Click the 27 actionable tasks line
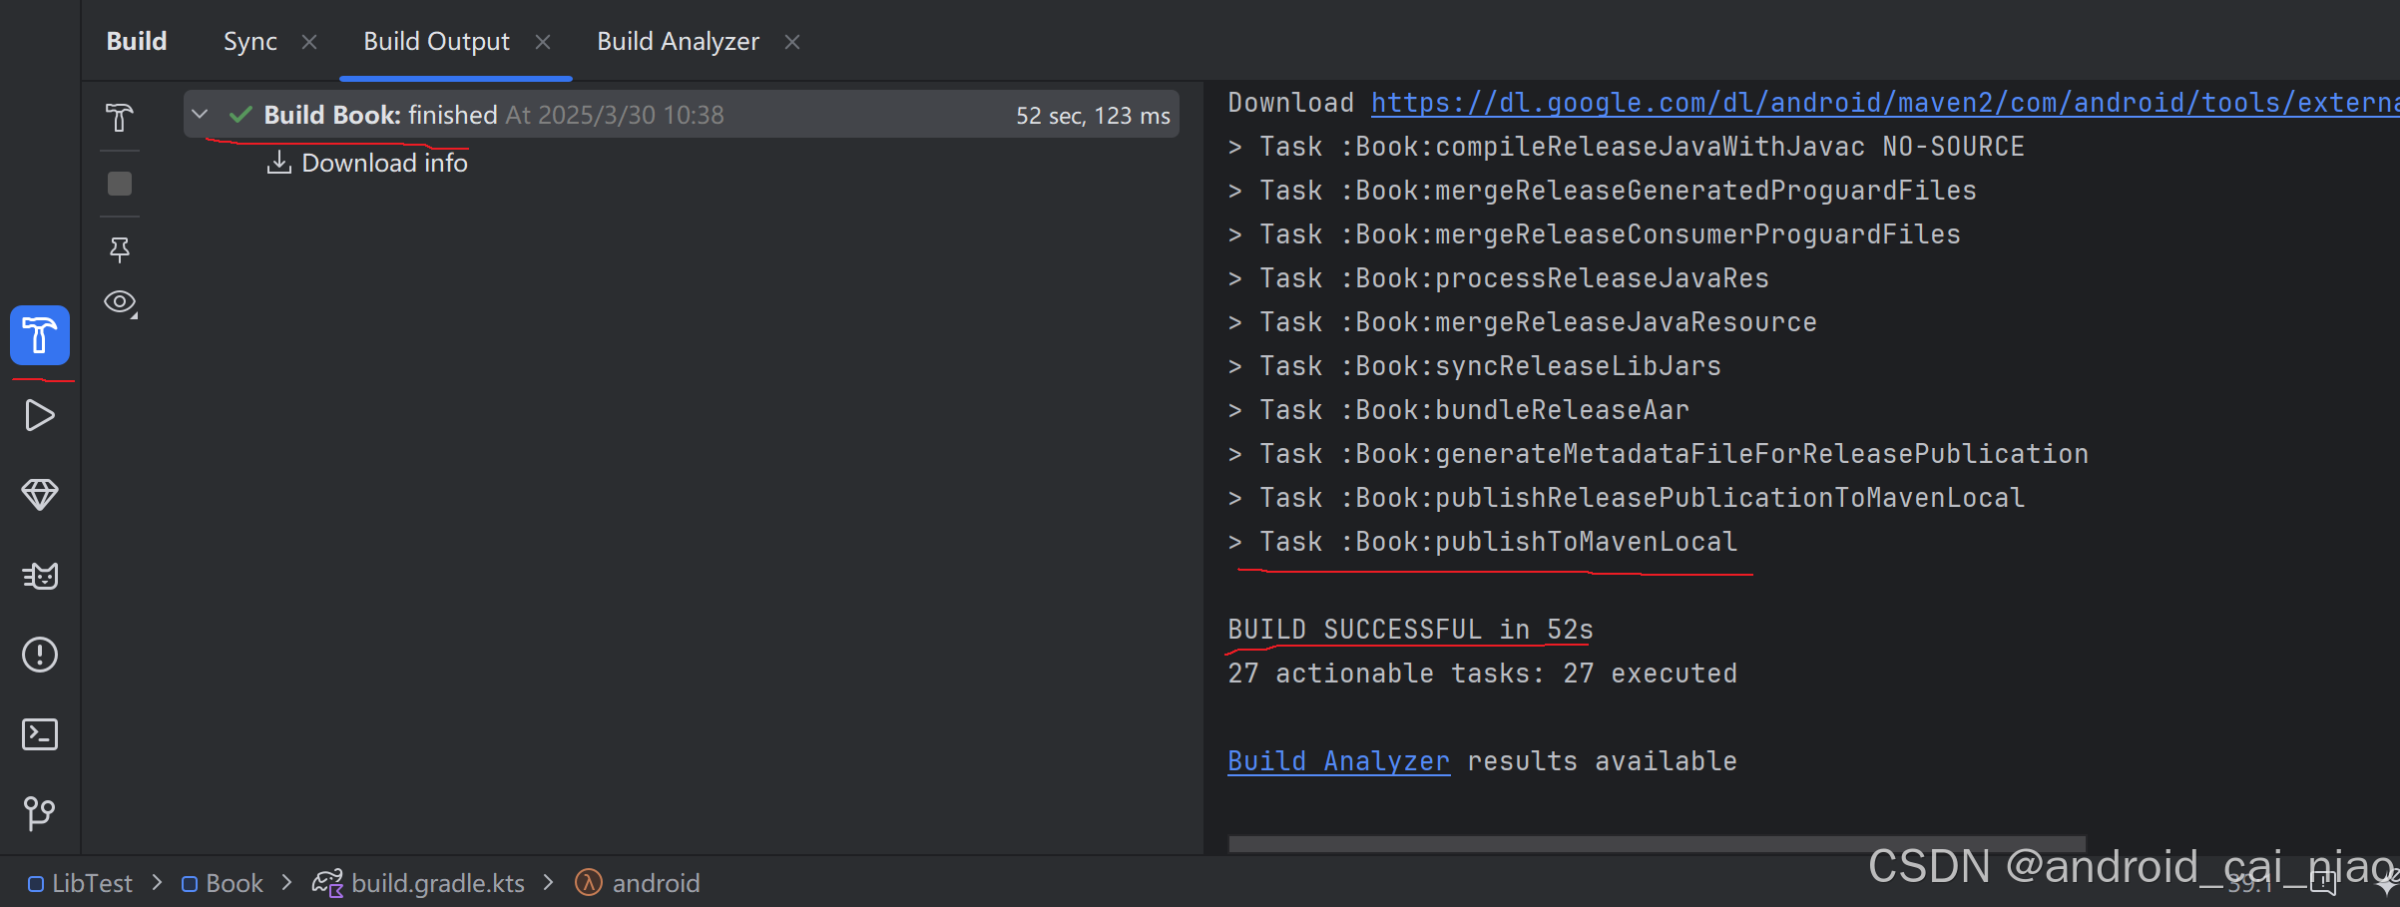Image resolution: width=2400 pixels, height=907 pixels. [x=1483, y=674]
